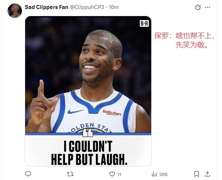Click the red Chinese caption text
The height and width of the screenshot is (180, 222).
coord(184,40)
